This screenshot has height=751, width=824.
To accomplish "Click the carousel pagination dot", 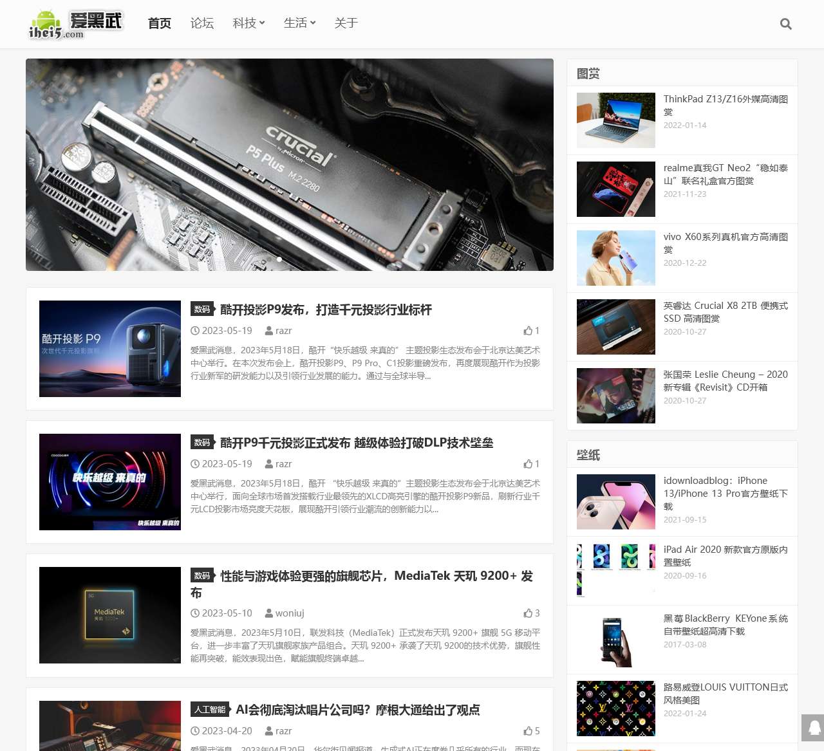I will pos(279,259).
